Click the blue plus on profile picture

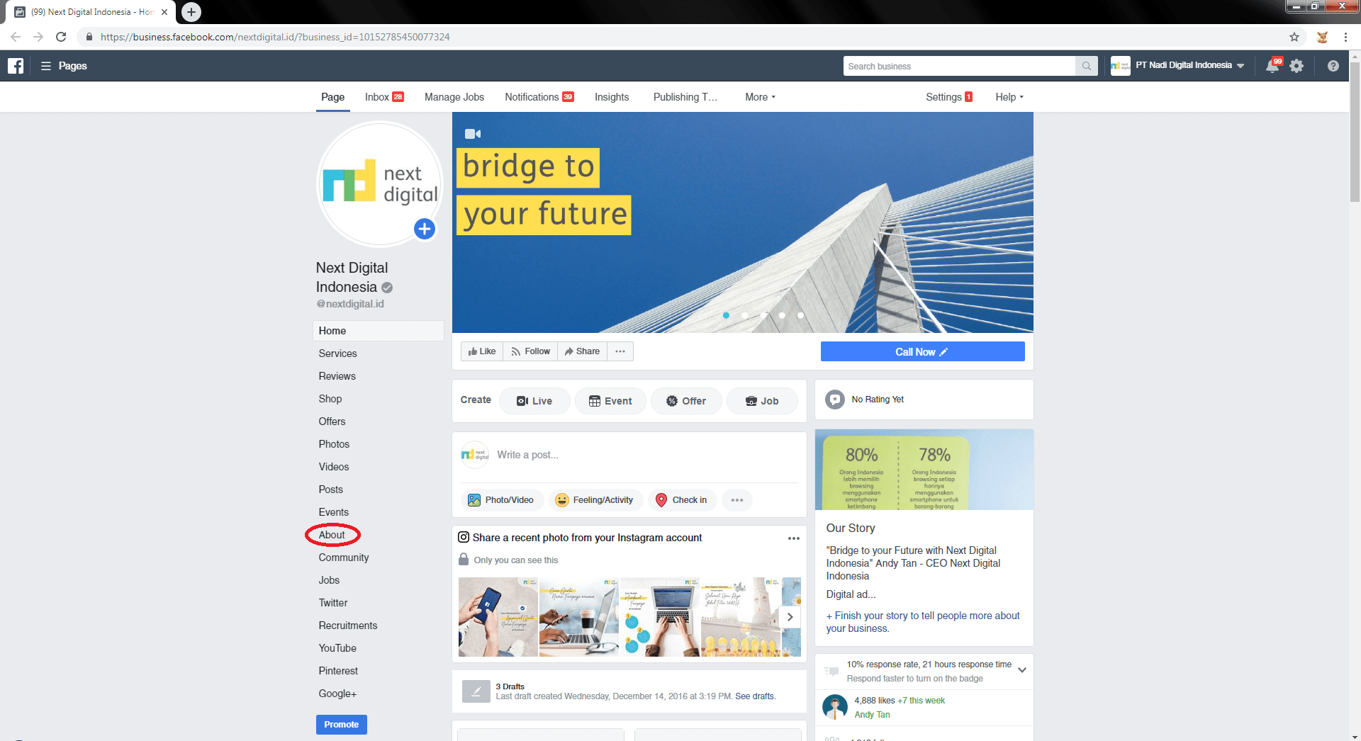point(425,229)
